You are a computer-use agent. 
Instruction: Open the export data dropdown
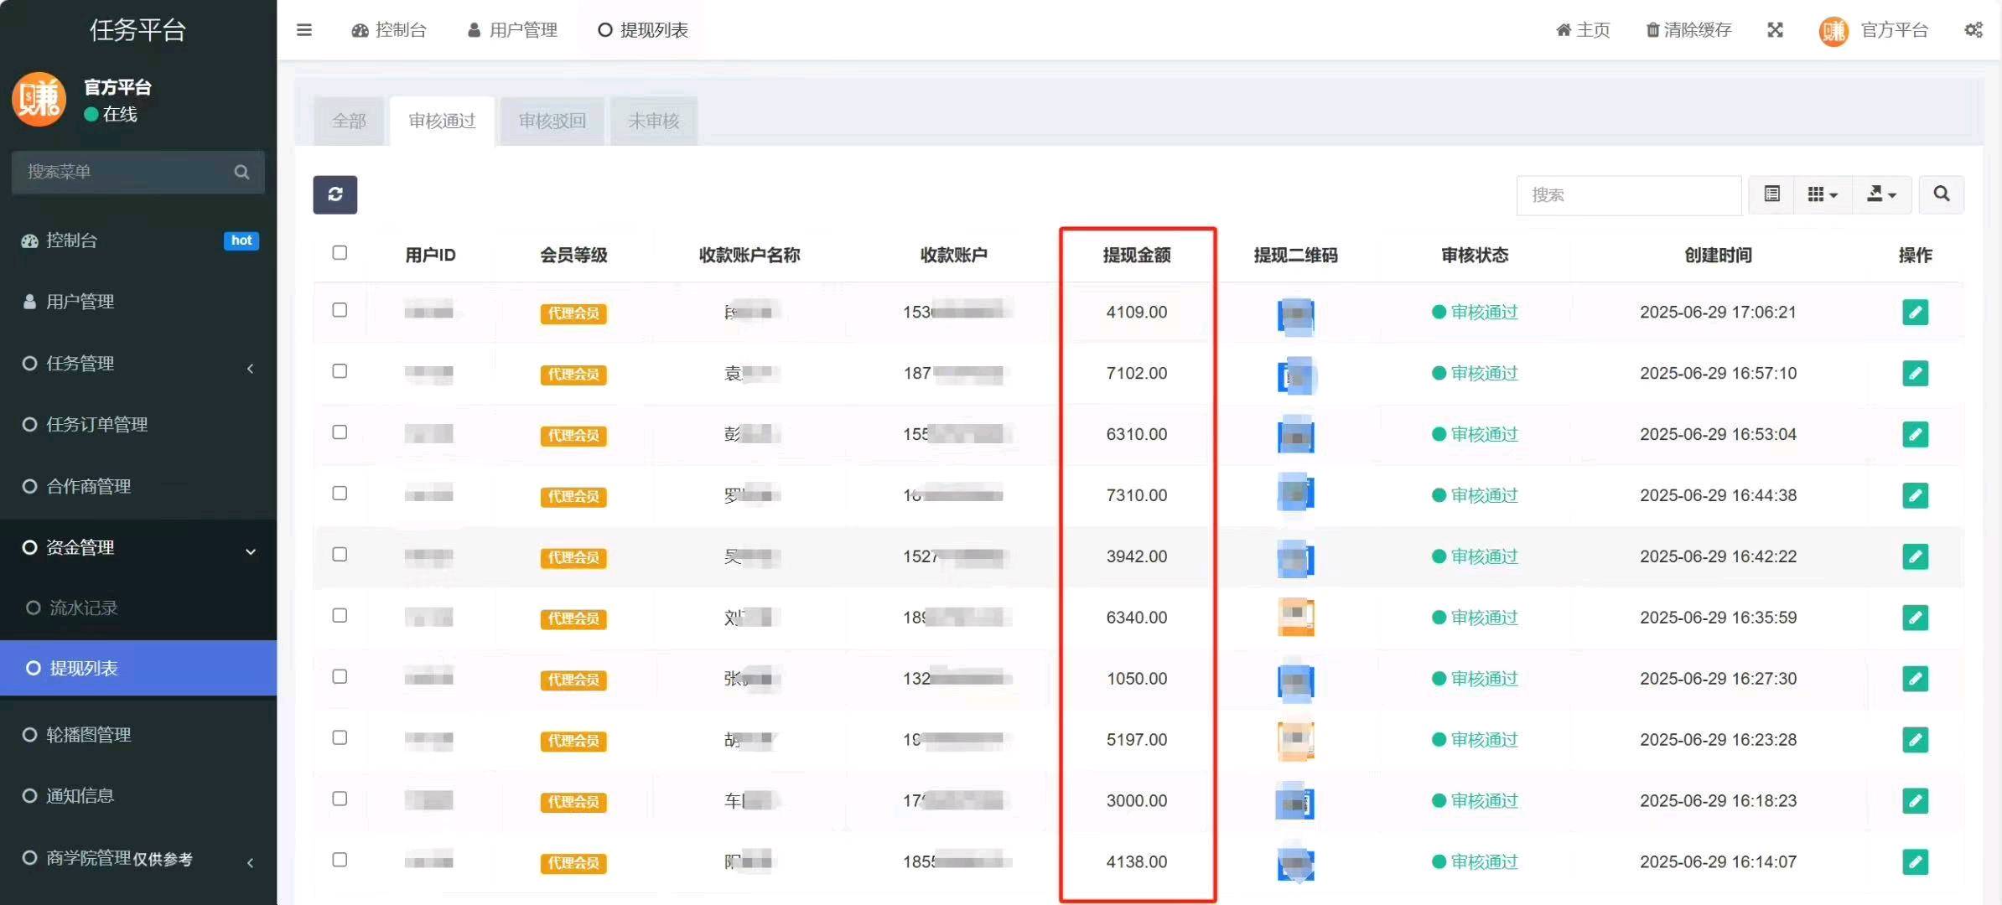tap(1881, 194)
